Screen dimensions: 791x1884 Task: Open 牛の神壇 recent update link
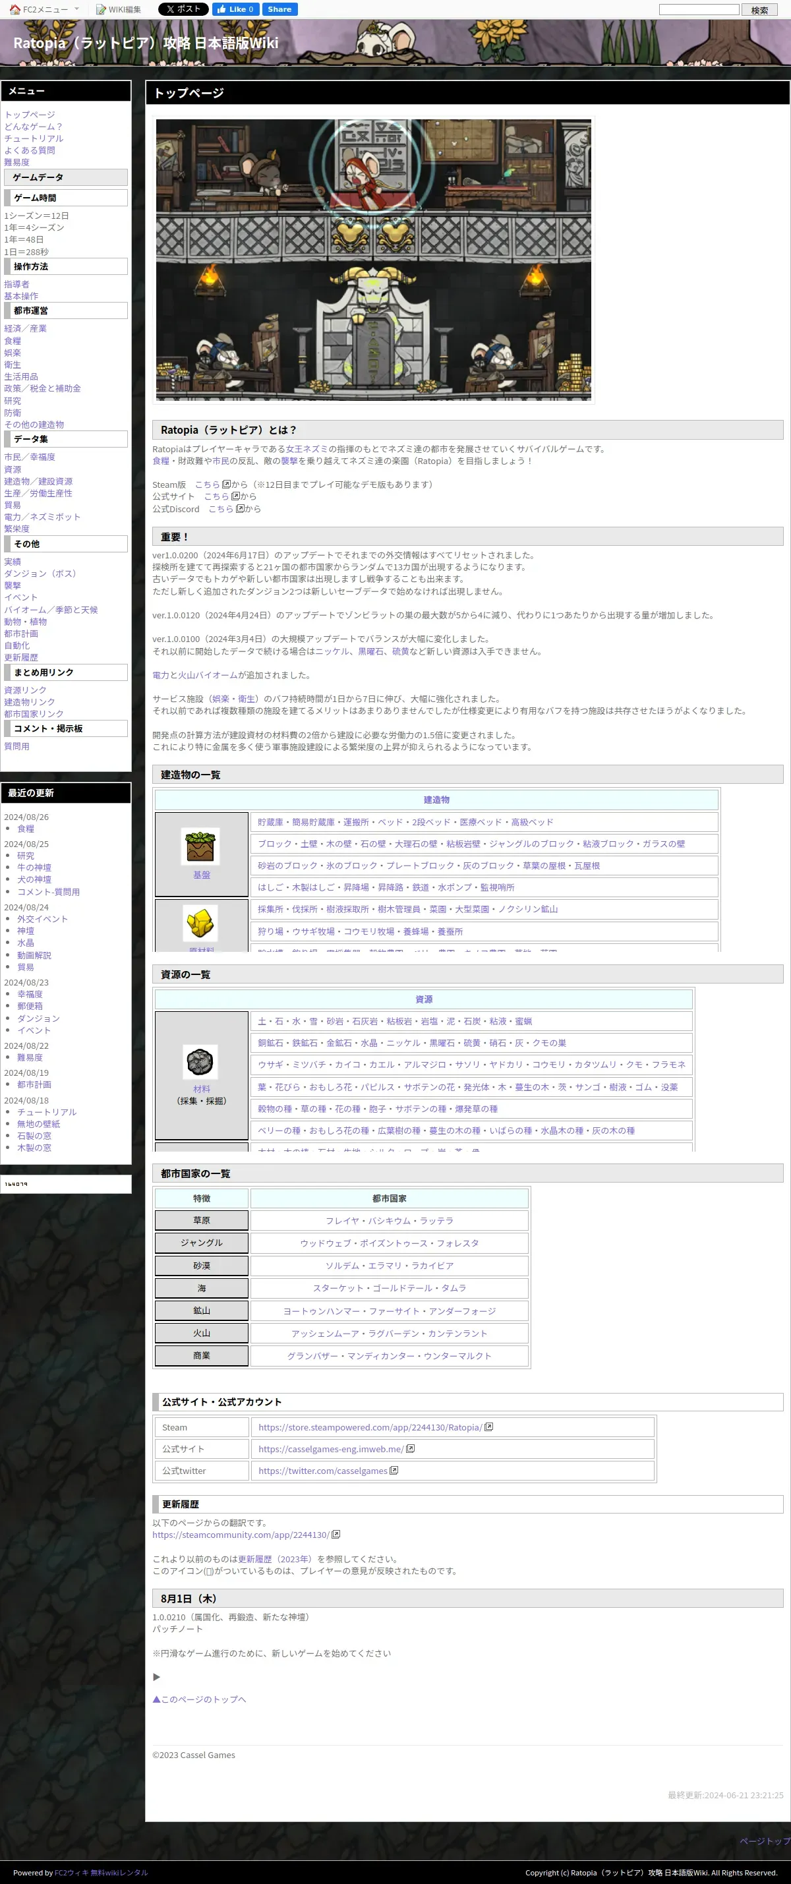tap(34, 868)
